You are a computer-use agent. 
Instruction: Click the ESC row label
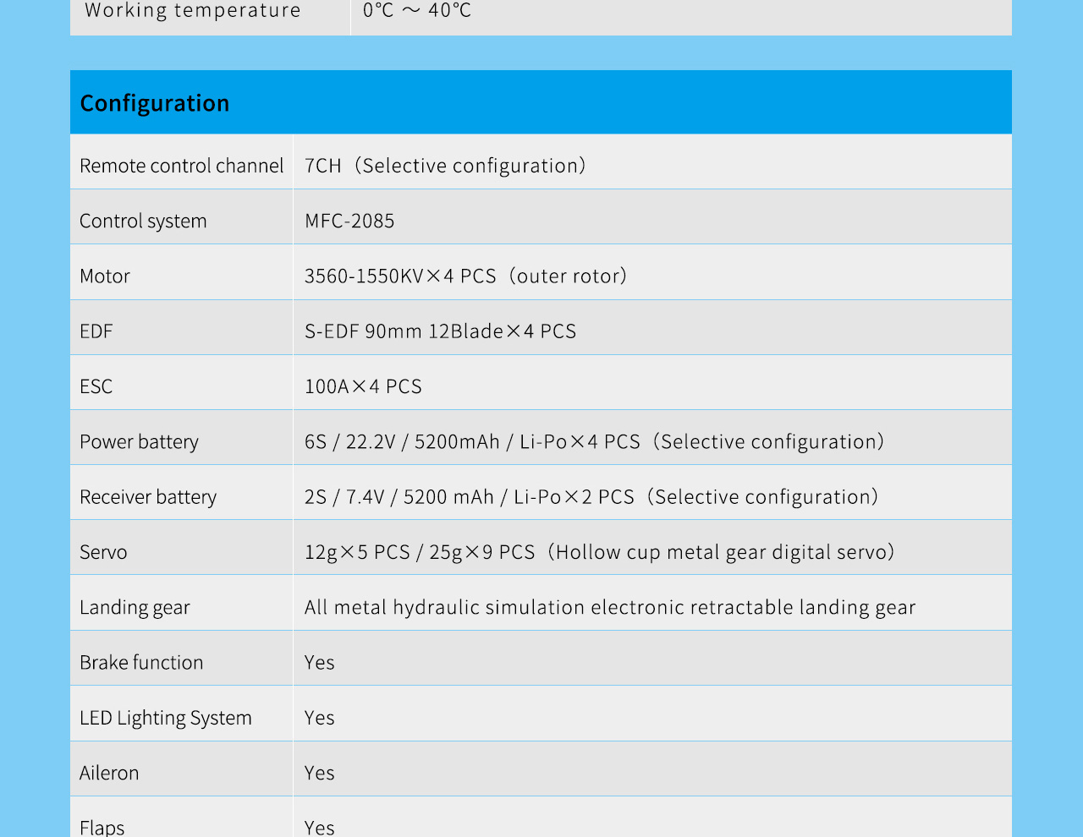[96, 386]
